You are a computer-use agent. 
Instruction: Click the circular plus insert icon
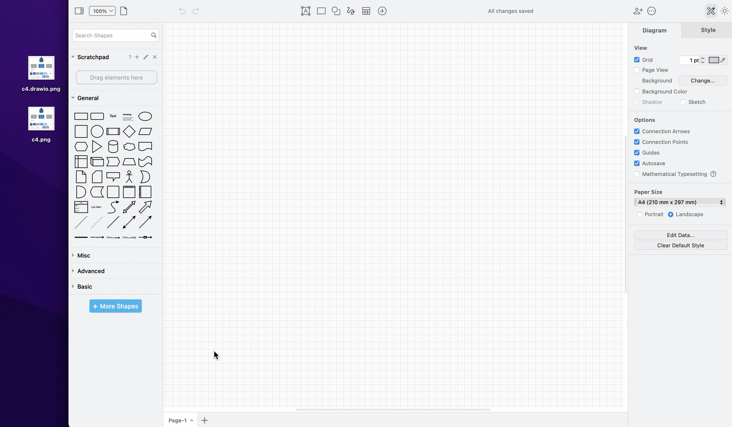click(x=382, y=11)
